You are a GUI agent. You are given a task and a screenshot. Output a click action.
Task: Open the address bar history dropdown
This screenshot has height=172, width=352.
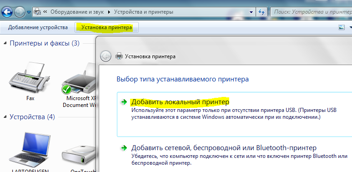pos(251,12)
